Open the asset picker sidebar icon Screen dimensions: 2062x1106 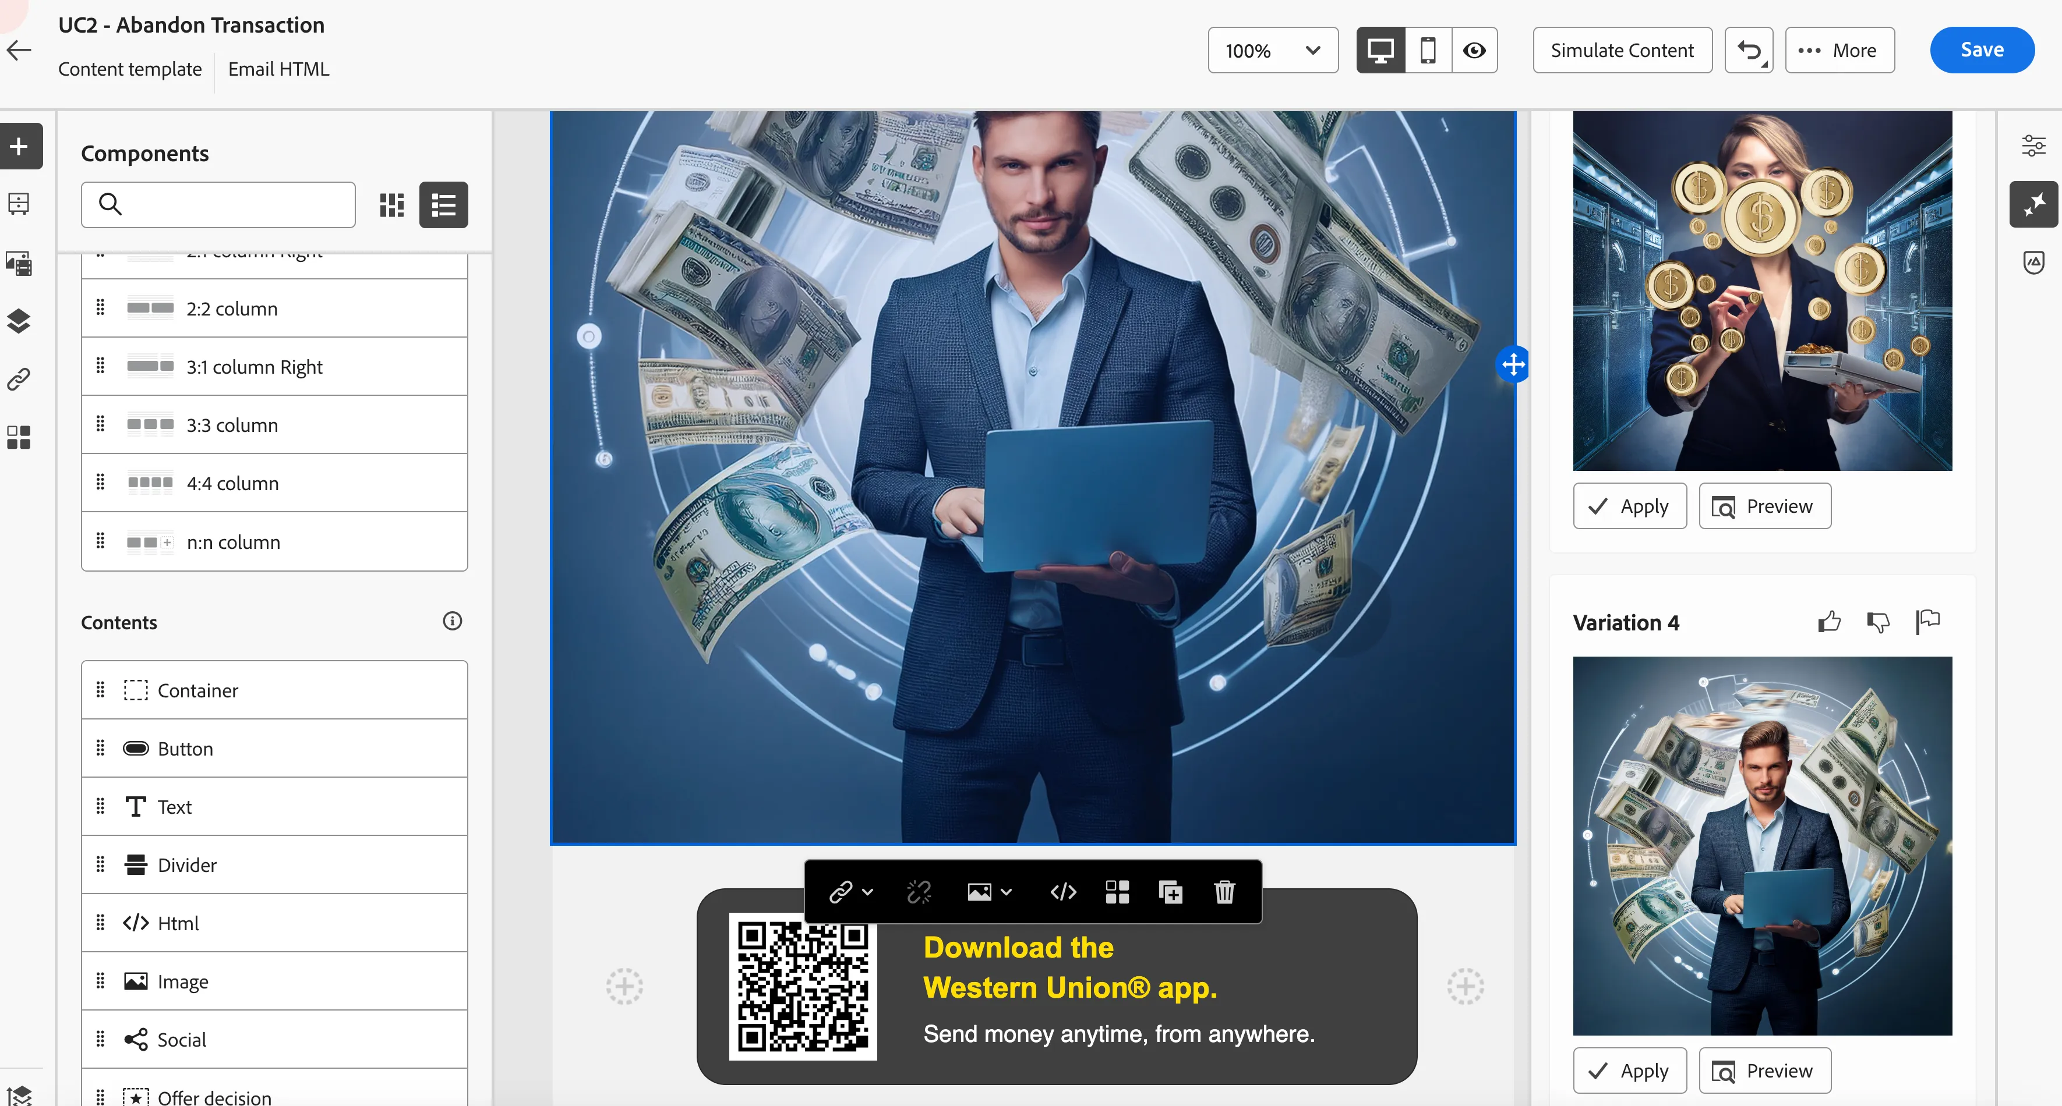pos(19,263)
